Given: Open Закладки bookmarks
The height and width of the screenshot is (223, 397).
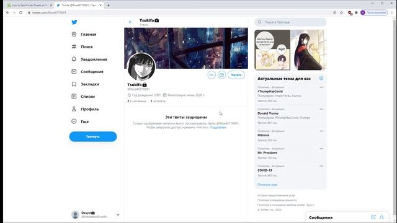Looking at the screenshot, I should pyautogui.click(x=90, y=84).
